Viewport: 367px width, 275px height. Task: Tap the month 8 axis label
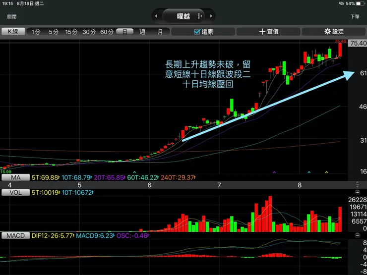pos(300,185)
